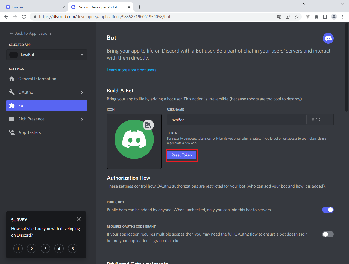Close the Survey popup
This screenshot has width=349, height=264.
click(x=79, y=219)
